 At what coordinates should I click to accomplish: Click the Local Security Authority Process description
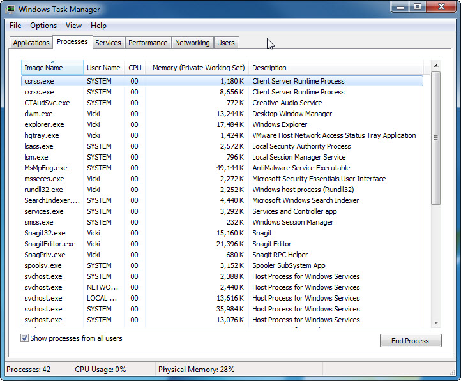(x=301, y=146)
